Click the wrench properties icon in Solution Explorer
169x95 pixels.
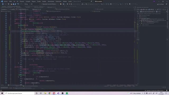(158, 9)
